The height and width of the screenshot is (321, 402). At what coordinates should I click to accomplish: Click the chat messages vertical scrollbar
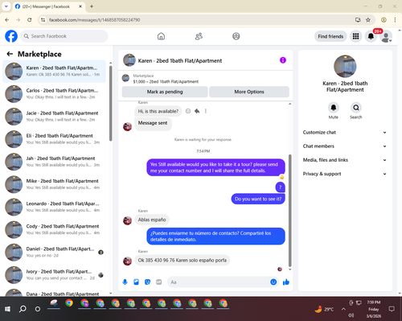click(x=289, y=210)
